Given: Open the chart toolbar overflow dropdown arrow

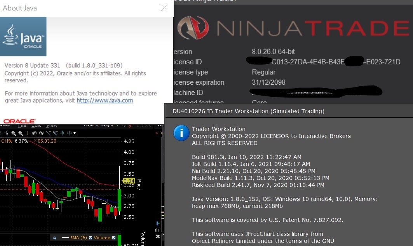Looking at the screenshot, I should 75,133.
